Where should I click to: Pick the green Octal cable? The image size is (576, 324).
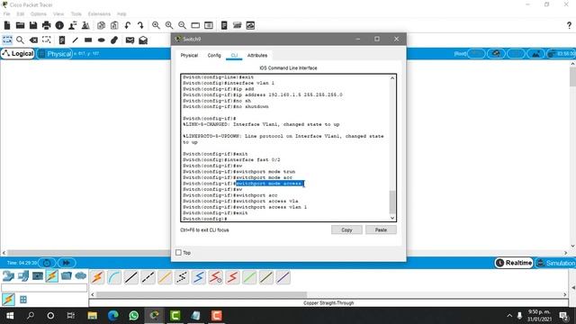coord(249,277)
